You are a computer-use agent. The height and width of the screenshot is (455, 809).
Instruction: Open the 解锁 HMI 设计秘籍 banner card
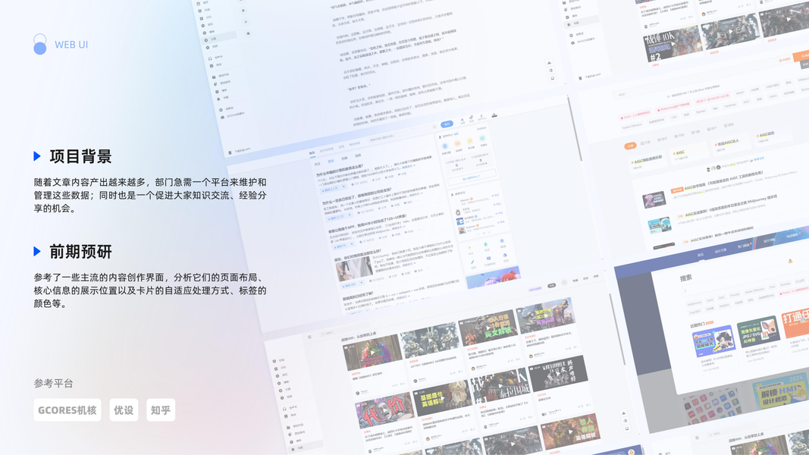coord(781,392)
